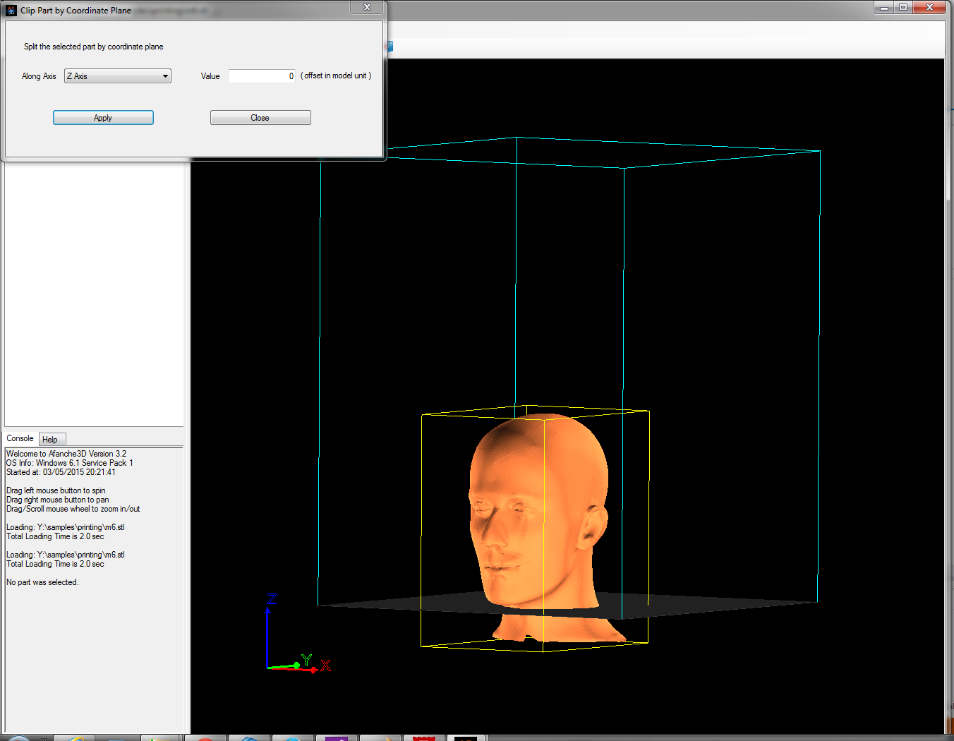Image resolution: width=954 pixels, height=741 pixels.
Task: Switch to the Console tab
Action: coord(20,438)
